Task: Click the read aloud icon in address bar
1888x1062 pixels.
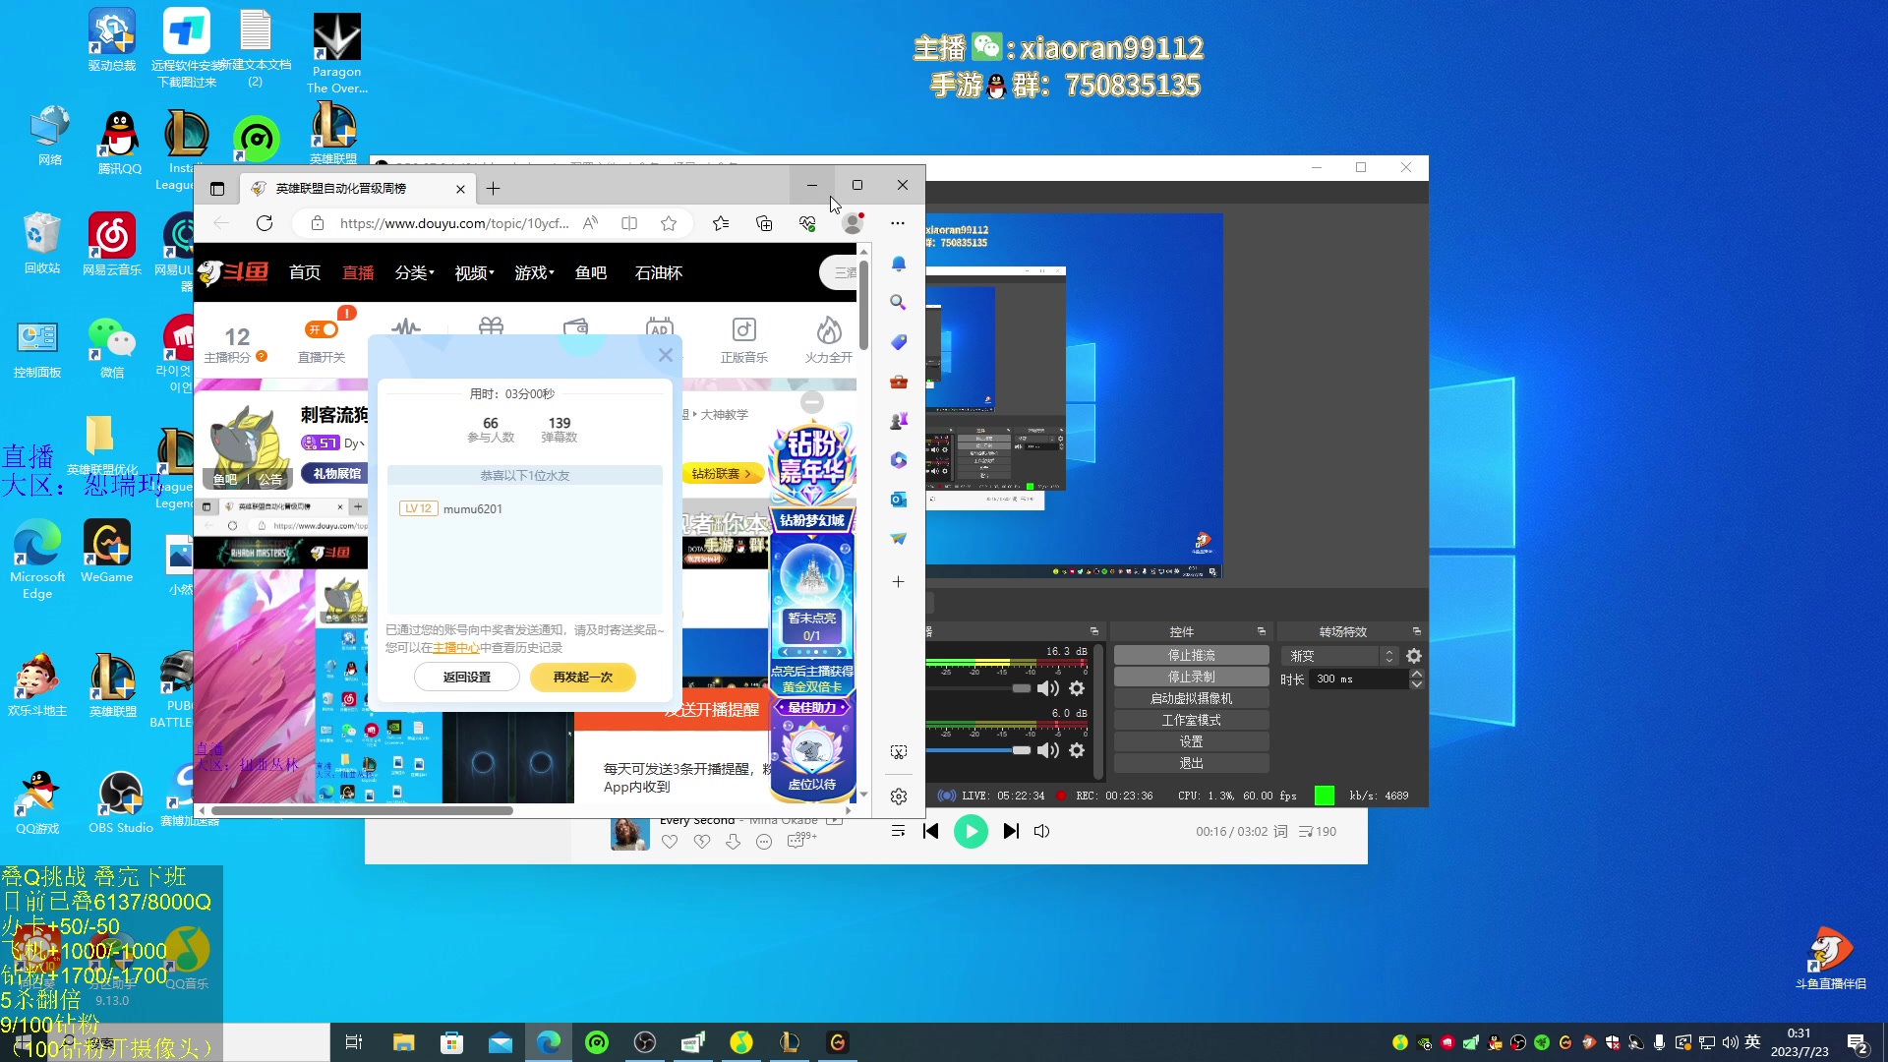Action: click(x=590, y=223)
